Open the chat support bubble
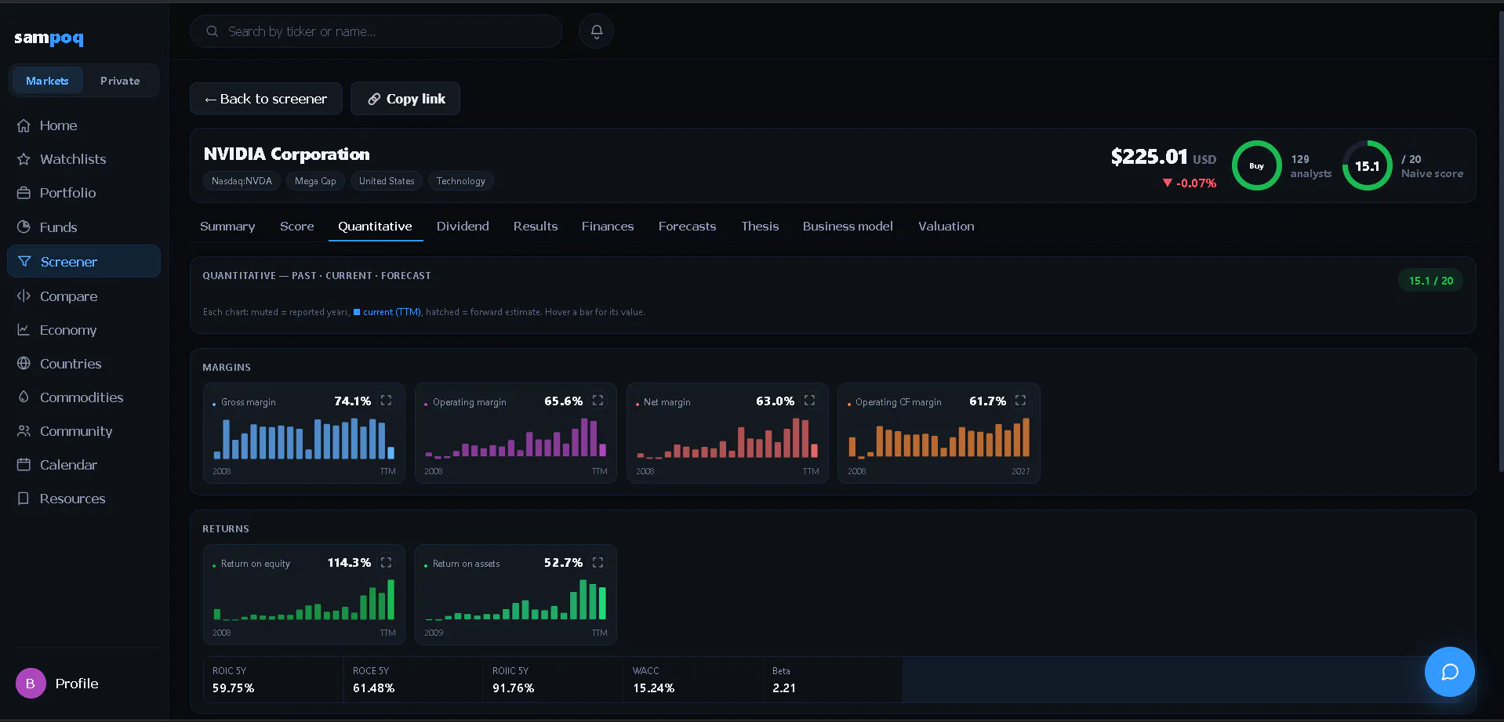Image resolution: width=1504 pixels, height=722 pixels. pyautogui.click(x=1449, y=672)
